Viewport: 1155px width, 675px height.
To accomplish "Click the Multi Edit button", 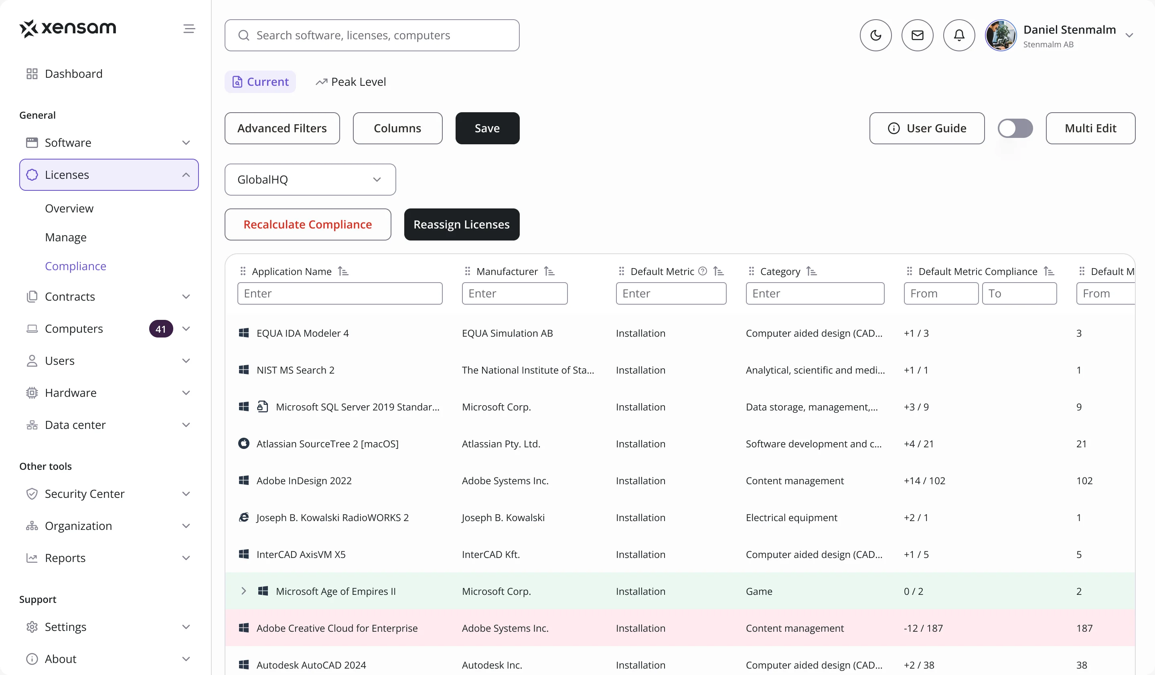I will pos(1090,128).
